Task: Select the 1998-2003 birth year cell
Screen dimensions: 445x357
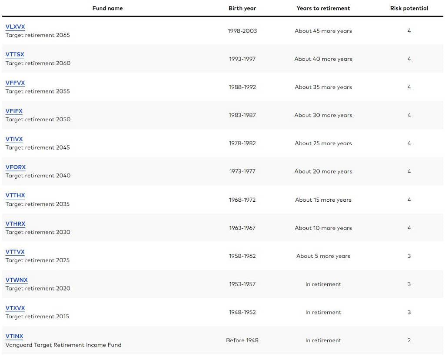Action: [242, 31]
